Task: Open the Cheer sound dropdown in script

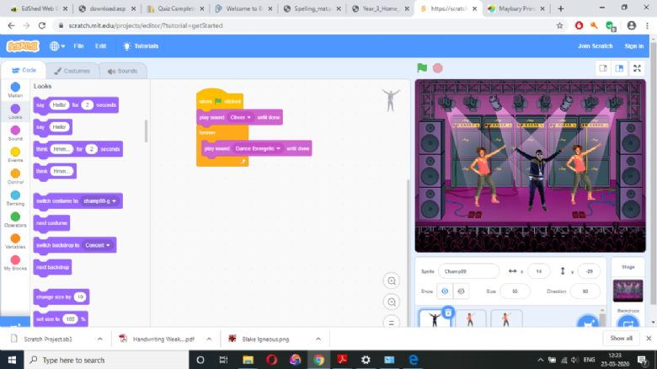Action: 240,117
